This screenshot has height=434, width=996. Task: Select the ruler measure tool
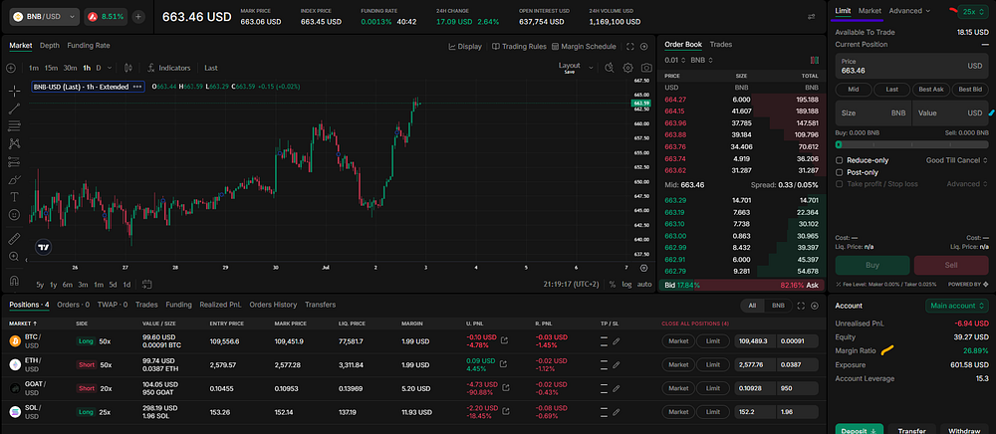[x=14, y=239]
